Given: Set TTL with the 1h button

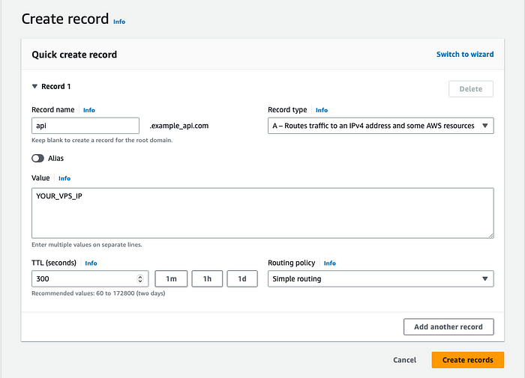Looking at the screenshot, I should tap(207, 278).
